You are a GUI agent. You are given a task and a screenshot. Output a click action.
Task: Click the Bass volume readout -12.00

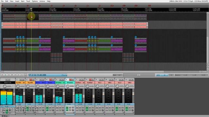(x=50, y=104)
